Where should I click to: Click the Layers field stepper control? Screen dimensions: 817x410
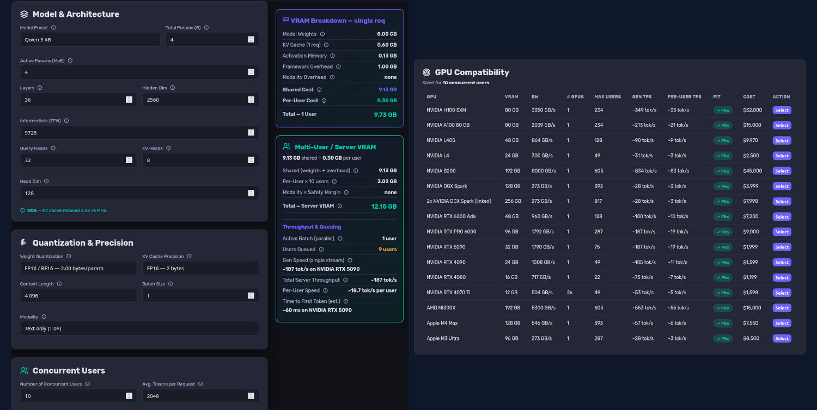pos(129,100)
